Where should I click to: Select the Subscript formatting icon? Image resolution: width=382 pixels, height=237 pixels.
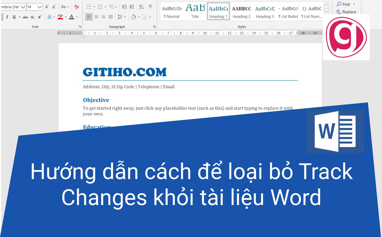click(33, 17)
